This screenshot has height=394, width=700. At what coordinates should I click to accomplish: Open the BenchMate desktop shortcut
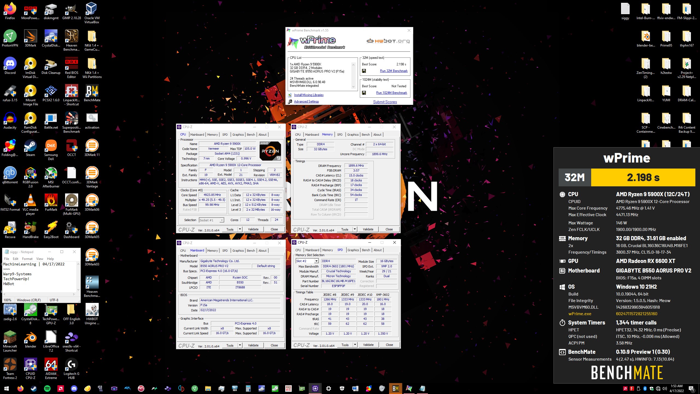coord(92,94)
